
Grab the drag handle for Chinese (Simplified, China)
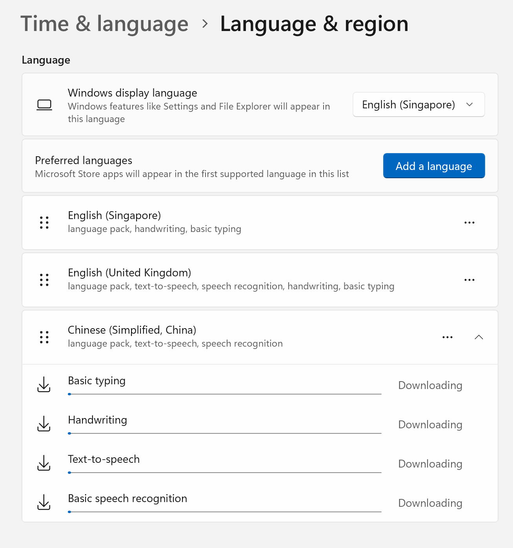[x=44, y=337]
